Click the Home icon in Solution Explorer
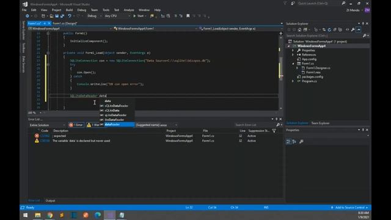The height and width of the screenshot is (220, 391). coord(299,30)
